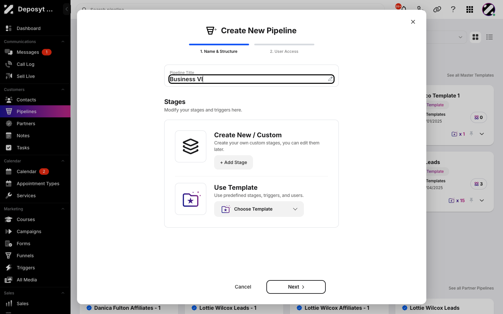The width and height of the screenshot is (503, 314).
Task: Open the Call Log icon
Action: click(x=9, y=64)
